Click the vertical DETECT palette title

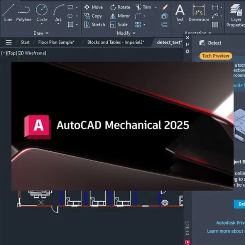tap(188, 228)
